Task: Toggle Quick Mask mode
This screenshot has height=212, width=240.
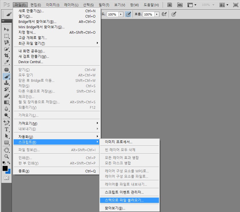Action: tap(6, 178)
